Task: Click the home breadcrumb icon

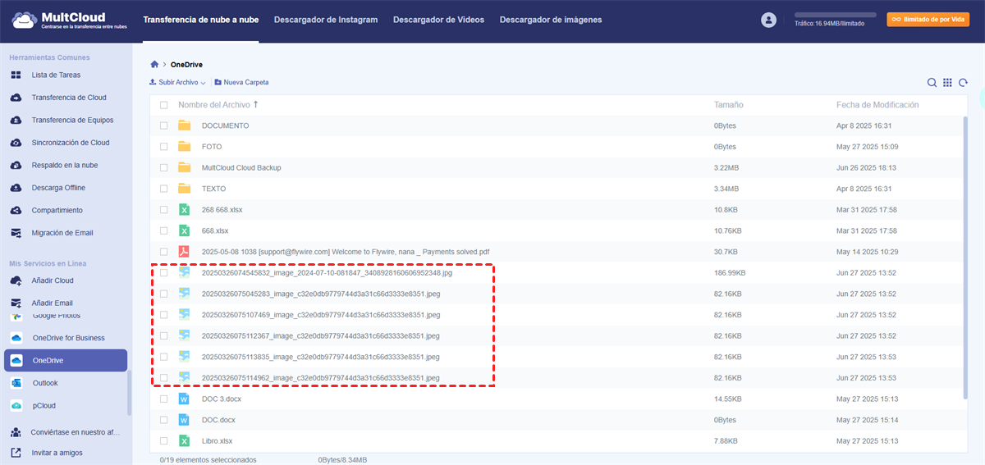Action: point(154,64)
